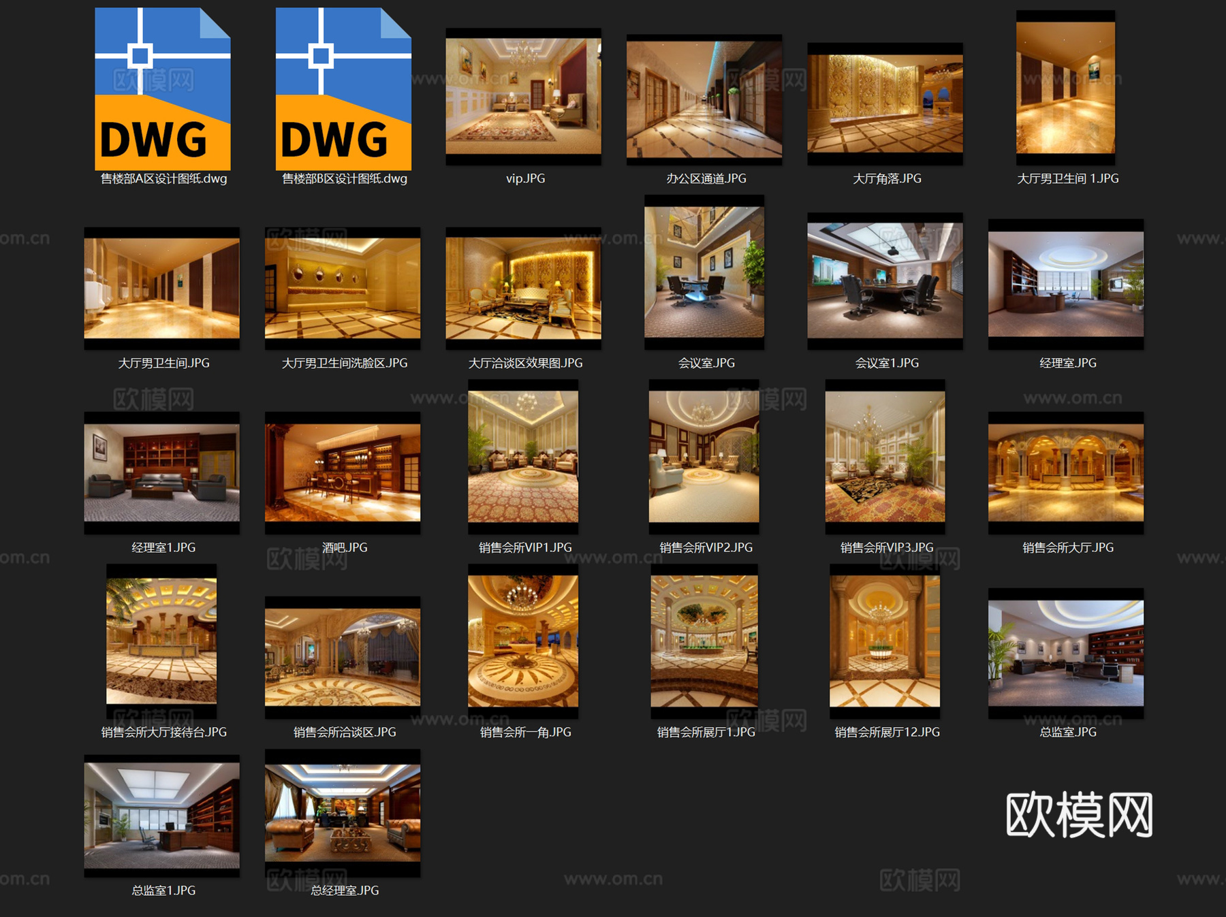
Task: Click the 销售会所大厅接待台.JPG file name
Action: 164,733
